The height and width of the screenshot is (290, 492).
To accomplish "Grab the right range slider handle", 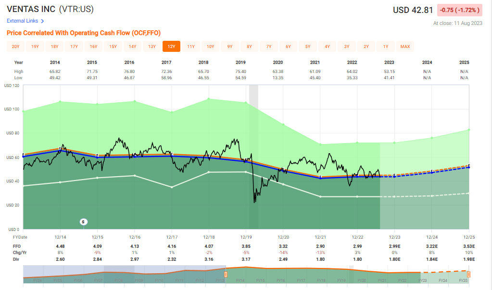I will click(x=469, y=274).
